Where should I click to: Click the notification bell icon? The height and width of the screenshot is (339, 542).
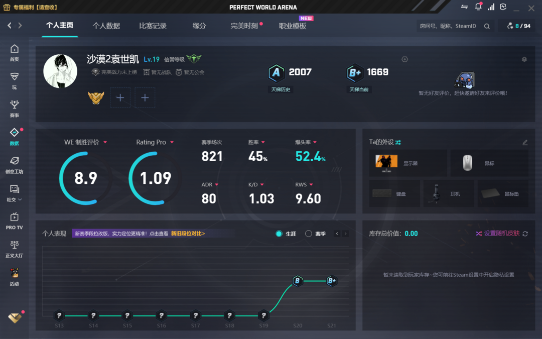point(478,7)
